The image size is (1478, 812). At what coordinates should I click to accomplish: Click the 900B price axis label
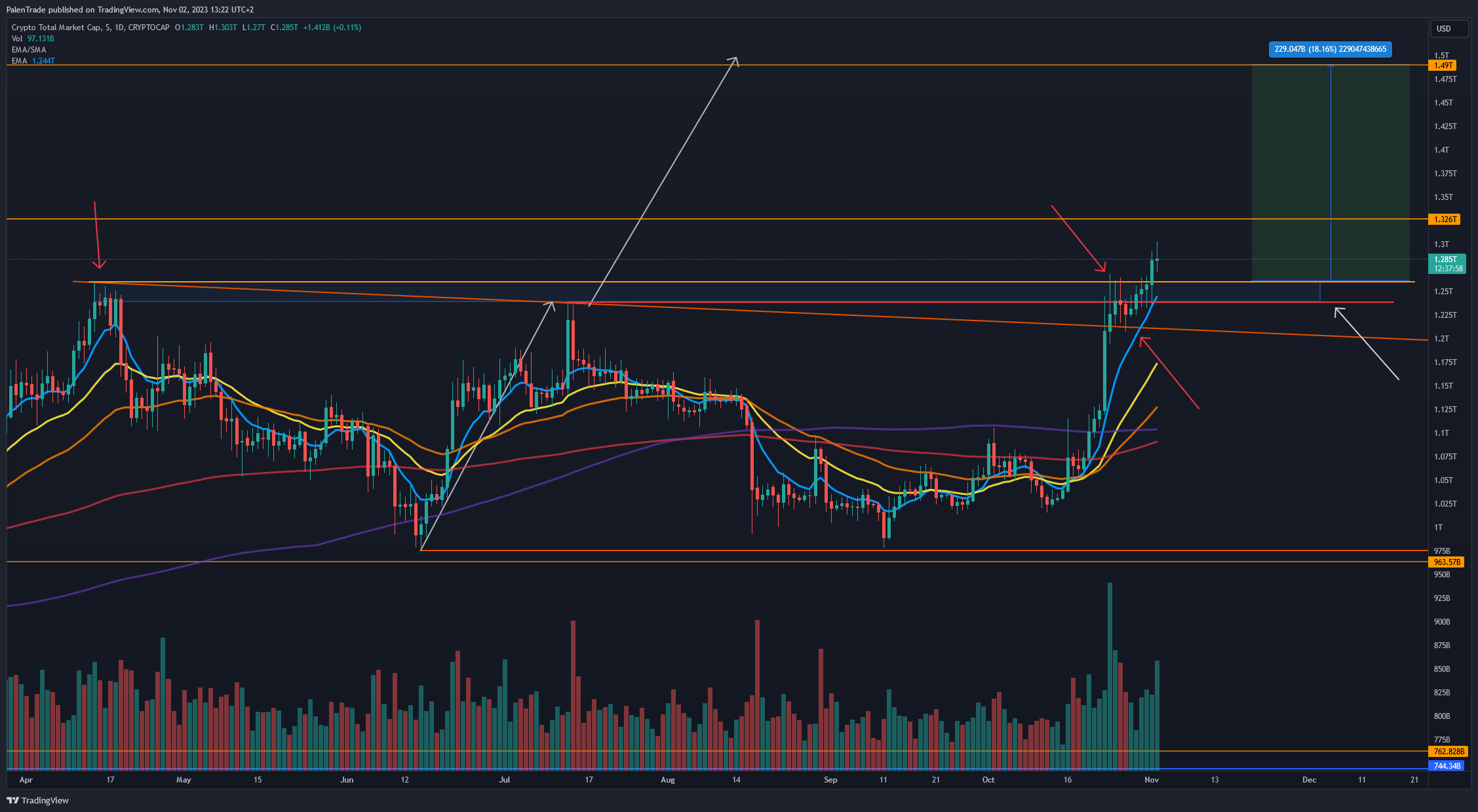1442,622
